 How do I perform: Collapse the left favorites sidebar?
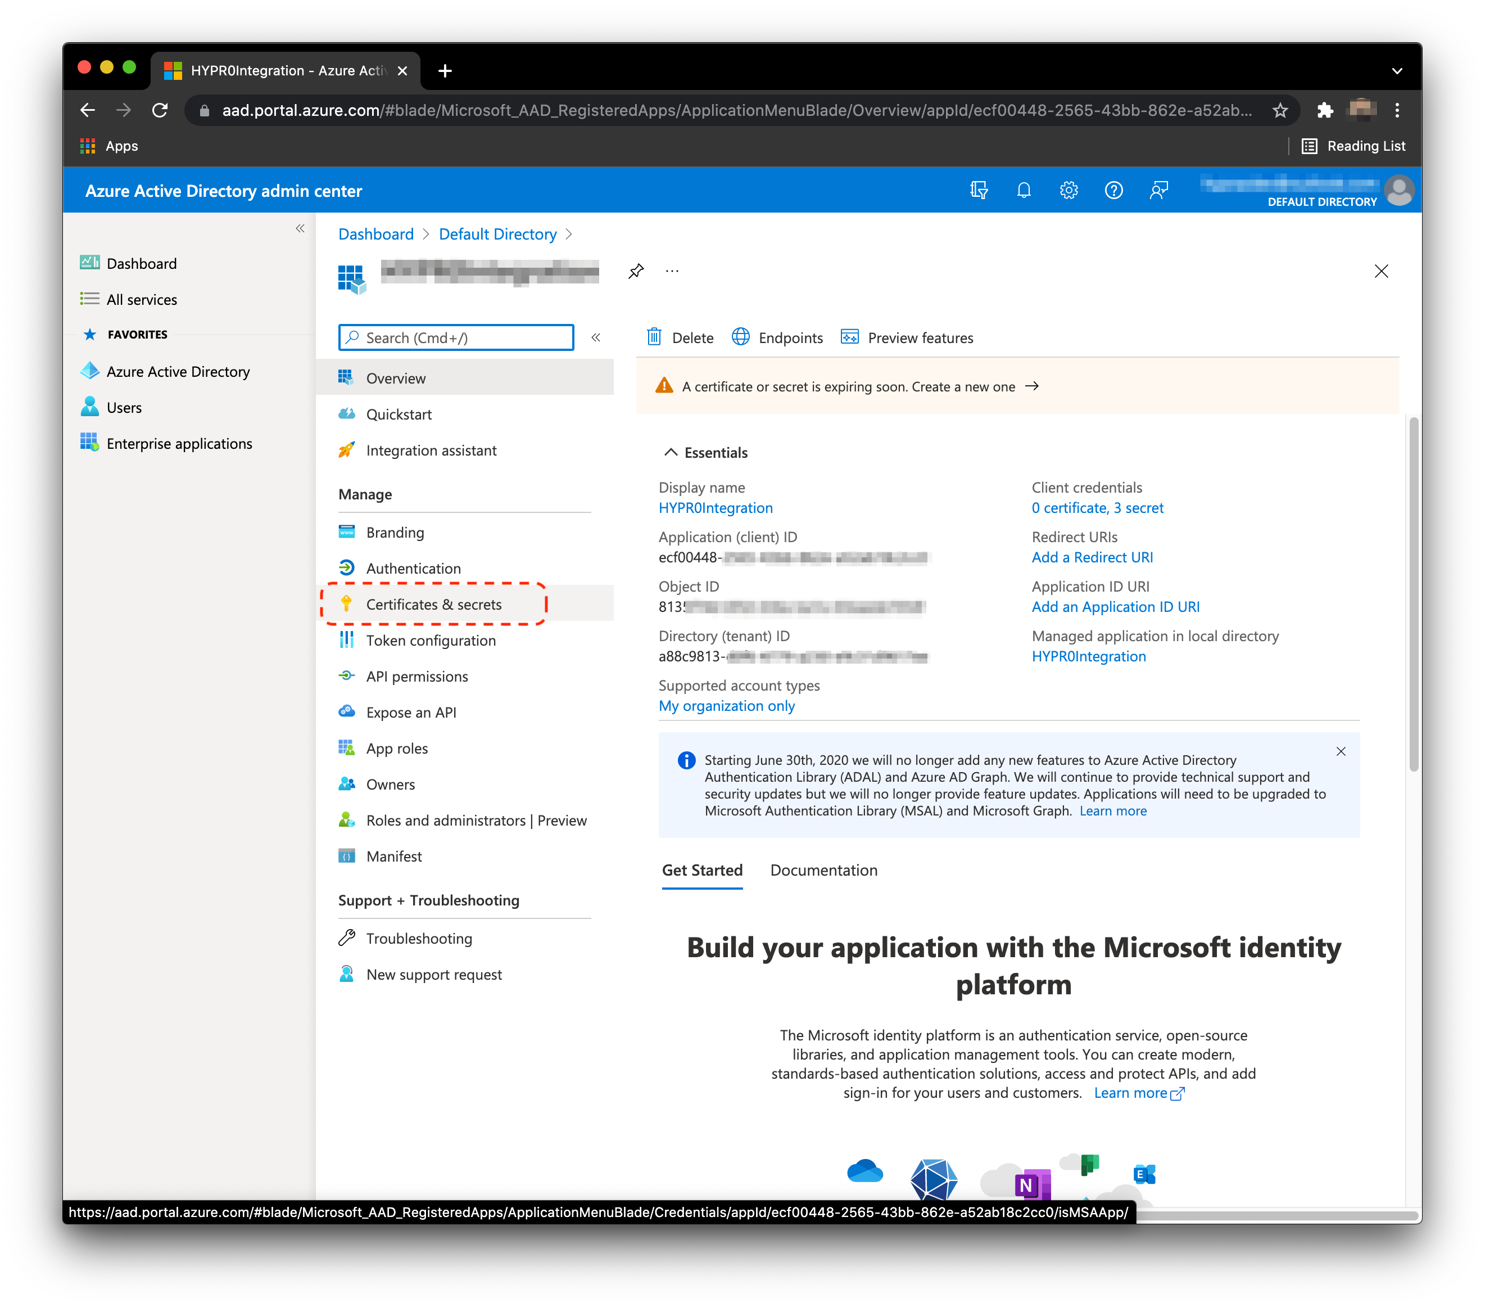click(x=300, y=228)
